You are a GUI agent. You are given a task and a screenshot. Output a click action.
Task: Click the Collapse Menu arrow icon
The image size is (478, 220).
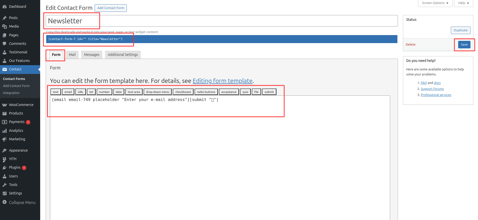click(5, 202)
